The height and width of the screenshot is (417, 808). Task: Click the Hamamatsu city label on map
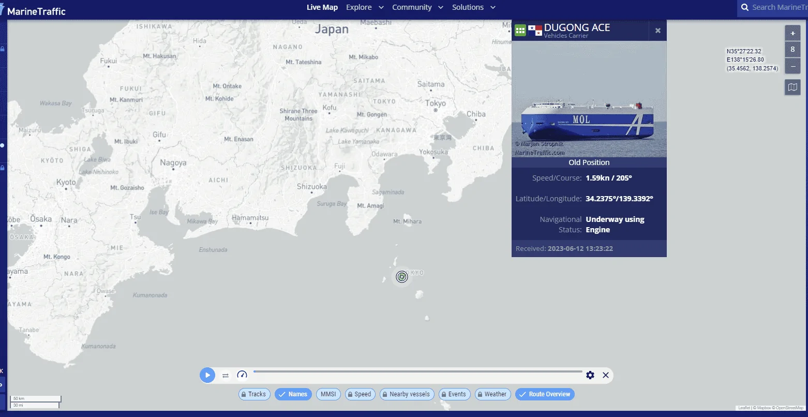(x=250, y=218)
